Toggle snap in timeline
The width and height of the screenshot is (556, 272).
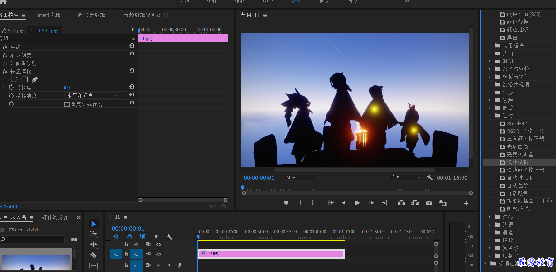(x=129, y=236)
